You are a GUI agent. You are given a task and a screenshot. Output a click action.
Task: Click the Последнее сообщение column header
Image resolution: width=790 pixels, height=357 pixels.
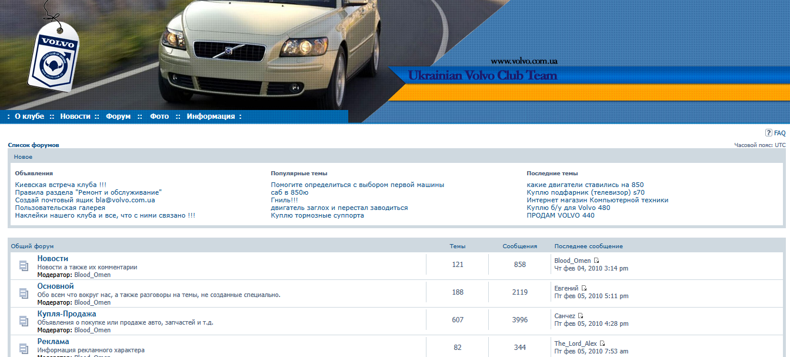(x=588, y=246)
